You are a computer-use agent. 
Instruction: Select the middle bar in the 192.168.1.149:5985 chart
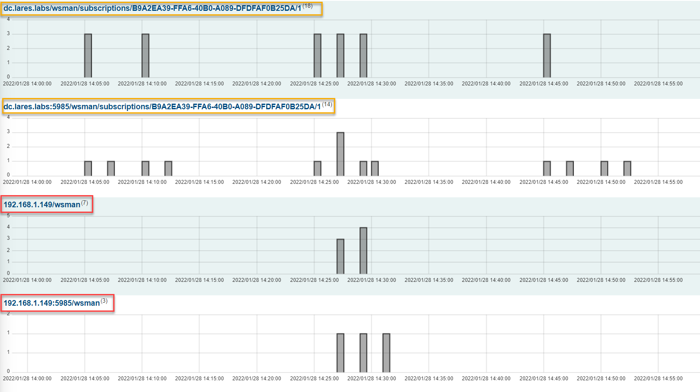click(363, 353)
